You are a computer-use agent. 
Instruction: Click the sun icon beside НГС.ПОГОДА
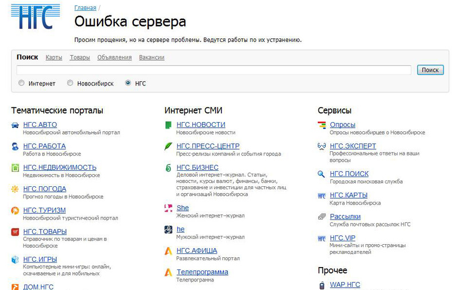click(15, 189)
